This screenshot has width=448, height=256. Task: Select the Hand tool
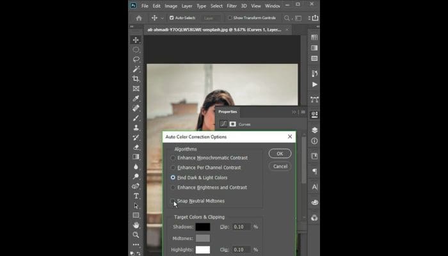click(x=136, y=225)
